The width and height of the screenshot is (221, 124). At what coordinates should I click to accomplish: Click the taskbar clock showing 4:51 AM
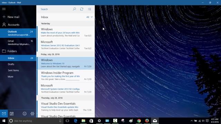pyautogui.click(x=215, y=121)
